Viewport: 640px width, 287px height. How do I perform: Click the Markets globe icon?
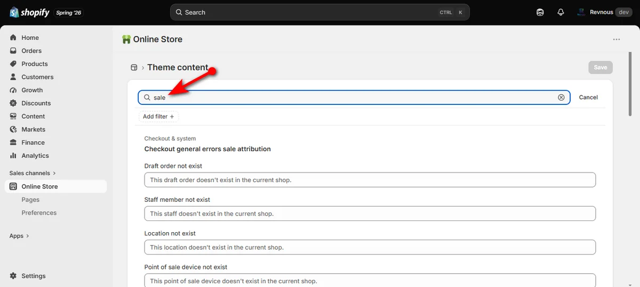pyautogui.click(x=13, y=129)
